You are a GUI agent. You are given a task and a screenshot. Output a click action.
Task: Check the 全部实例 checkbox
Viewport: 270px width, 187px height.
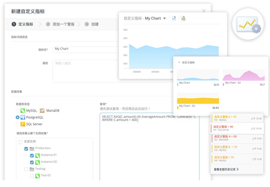pos(20,142)
